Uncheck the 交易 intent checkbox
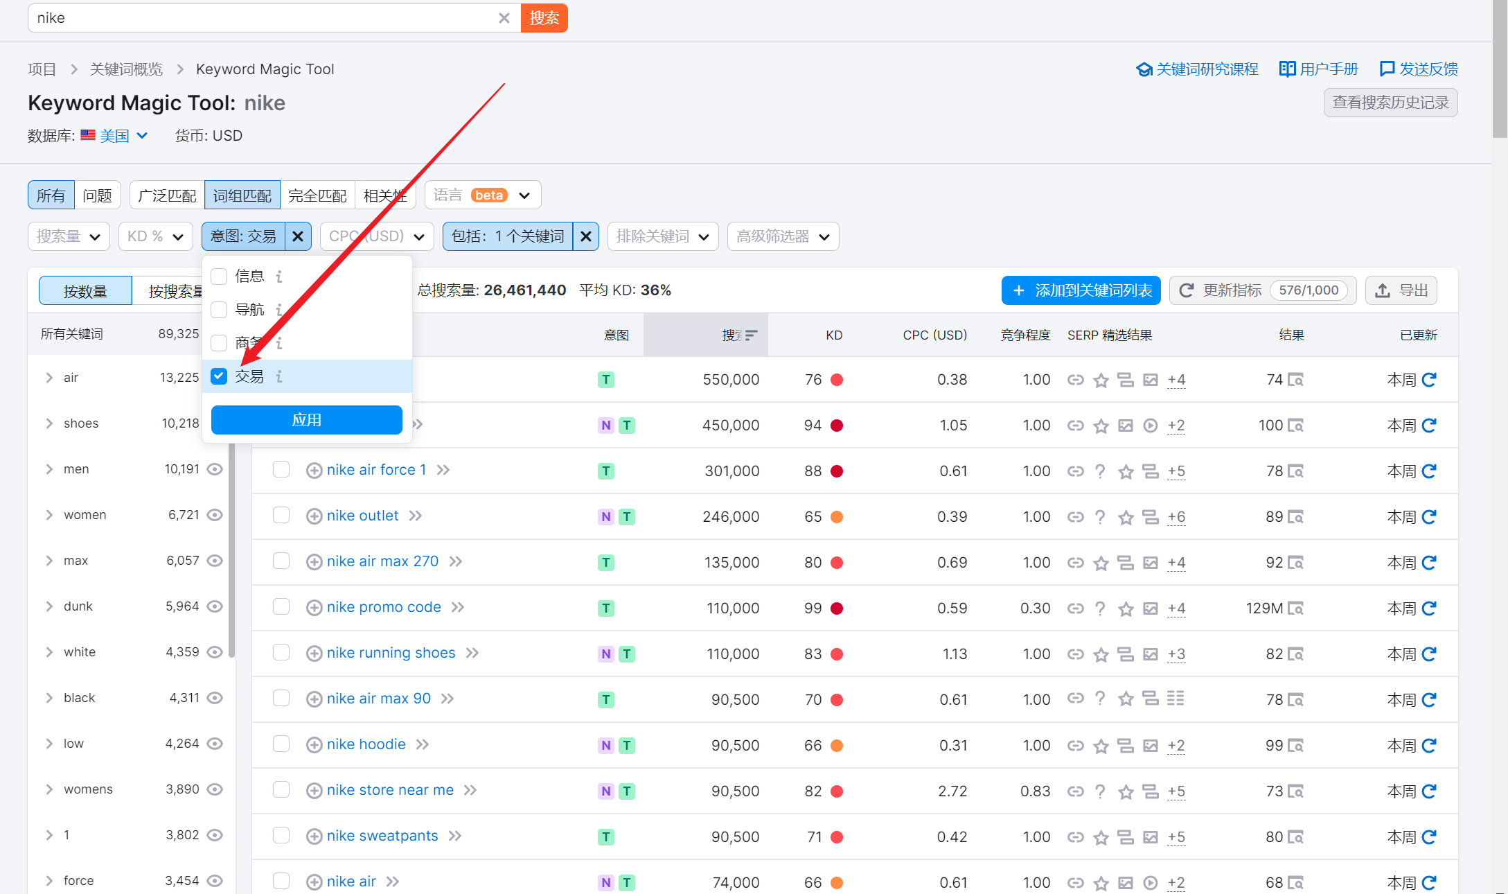The image size is (1508, 894). (219, 376)
